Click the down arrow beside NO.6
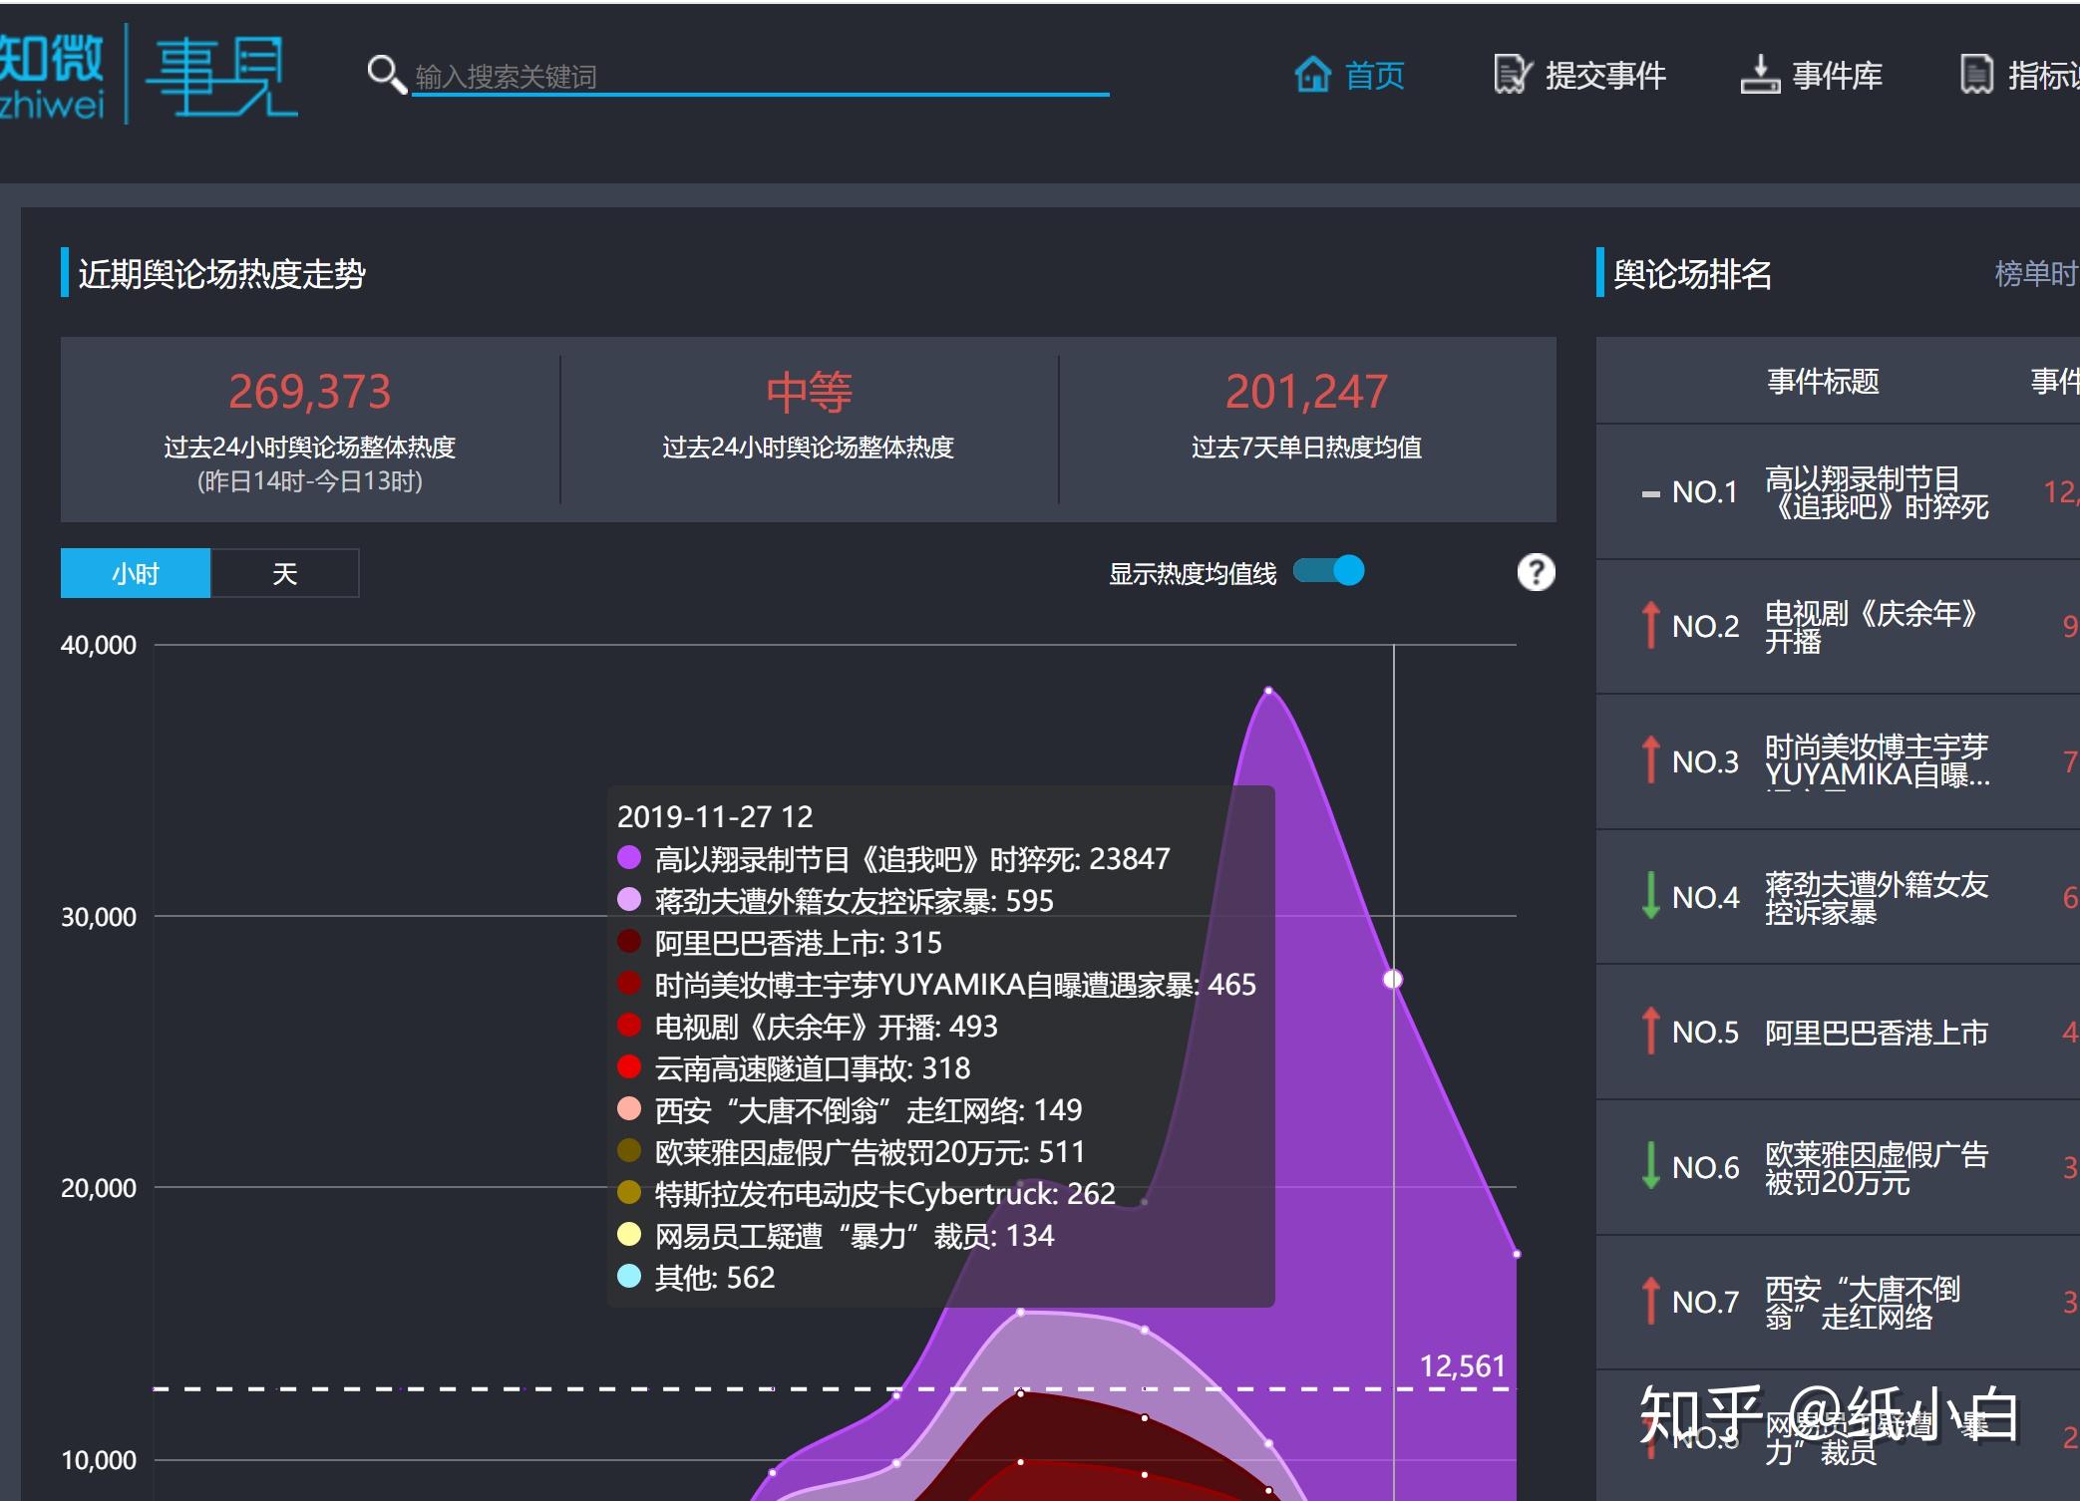 pyautogui.click(x=1650, y=1166)
